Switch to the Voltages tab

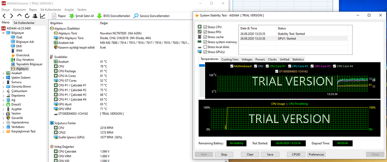[x=247, y=60]
